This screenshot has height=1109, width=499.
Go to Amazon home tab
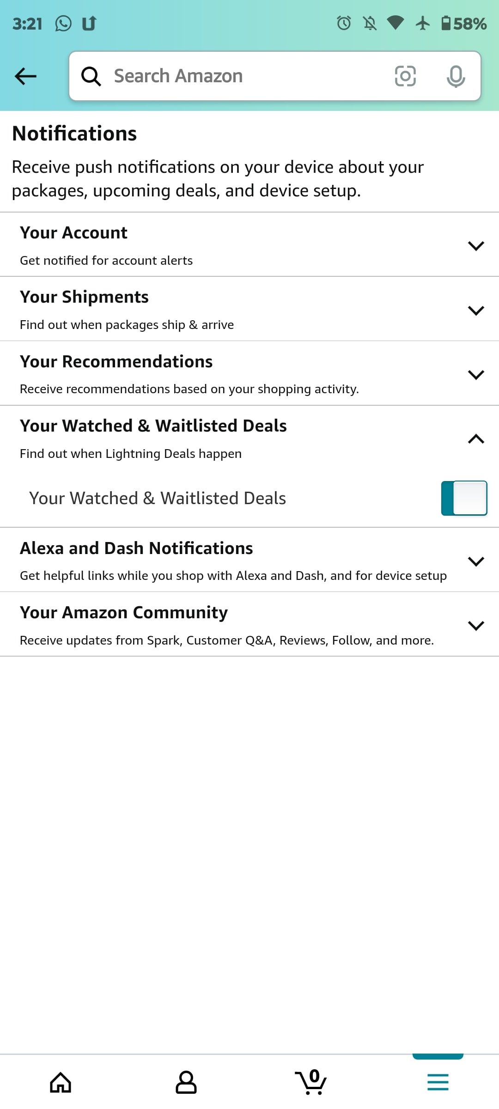pos(61,1082)
